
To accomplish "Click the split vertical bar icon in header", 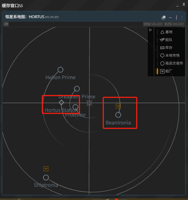I will pos(176,17).
